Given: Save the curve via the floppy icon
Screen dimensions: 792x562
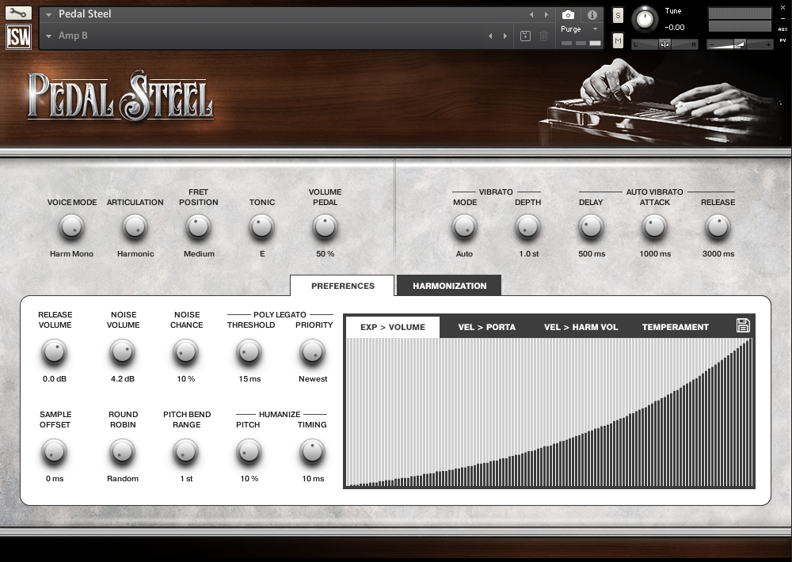Looking at the screenshot, I should pos(743,325).
